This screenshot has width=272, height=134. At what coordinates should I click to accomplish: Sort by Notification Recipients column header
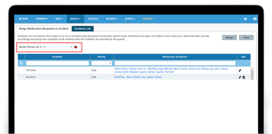click(x=175, y=57)
